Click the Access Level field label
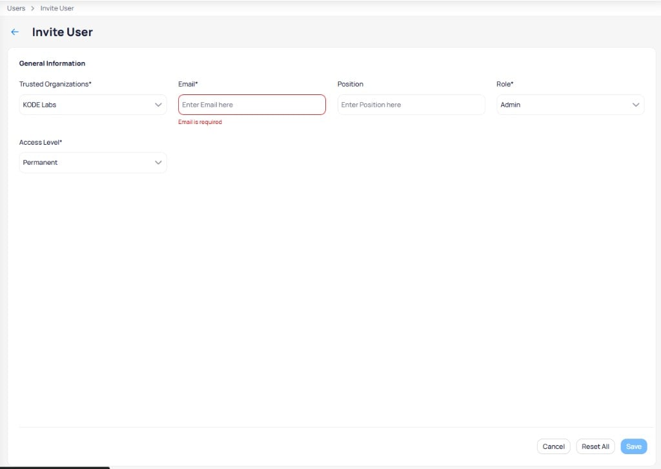661x469 pixels. [x=41, y=142]
